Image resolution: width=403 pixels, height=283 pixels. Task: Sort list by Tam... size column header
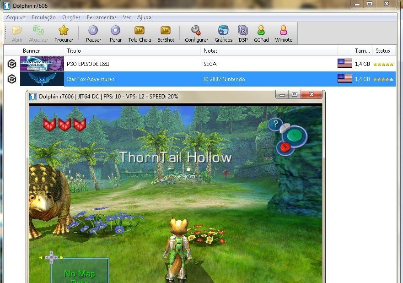point(362,51)
